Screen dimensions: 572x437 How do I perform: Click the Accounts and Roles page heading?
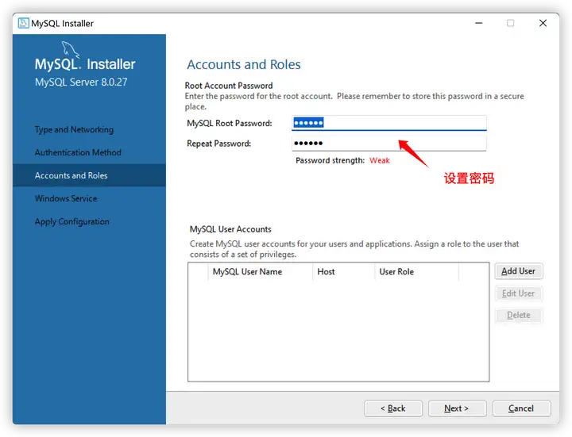click(x=244, y=64)
